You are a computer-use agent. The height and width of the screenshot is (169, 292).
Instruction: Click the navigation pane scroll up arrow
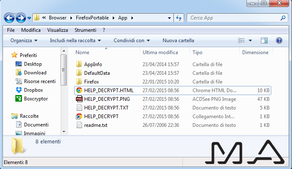tap(64, 51)
